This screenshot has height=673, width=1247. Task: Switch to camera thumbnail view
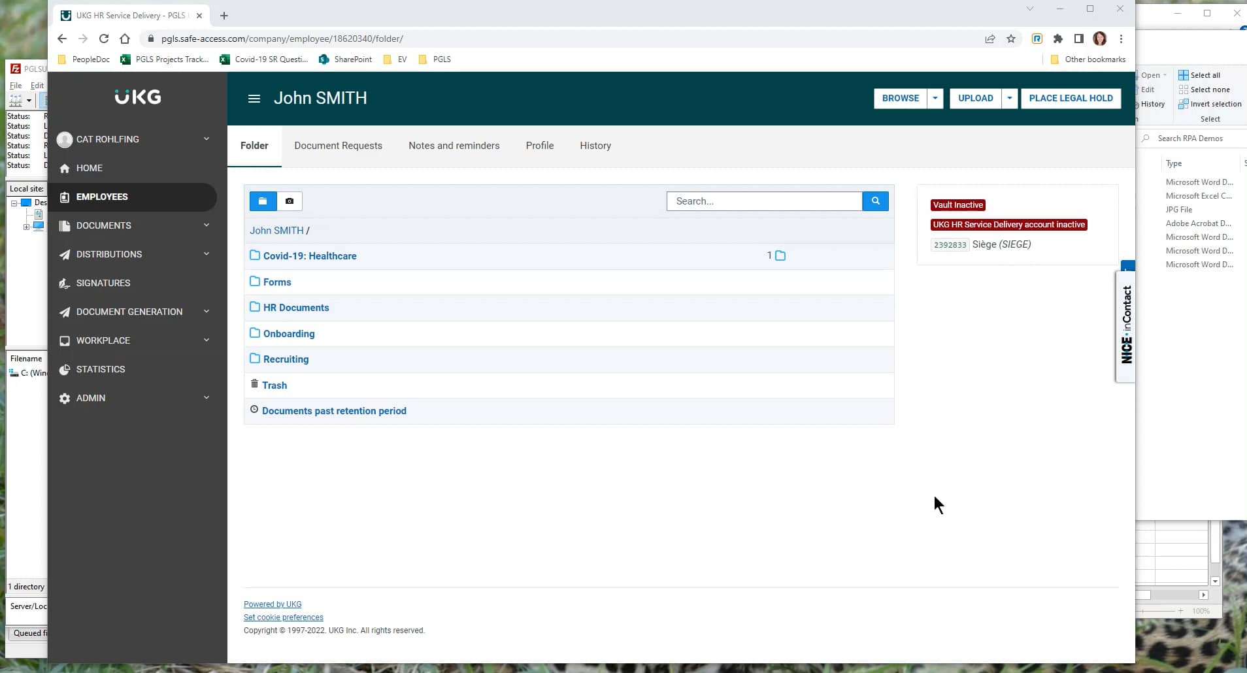[x=290, y=201]
